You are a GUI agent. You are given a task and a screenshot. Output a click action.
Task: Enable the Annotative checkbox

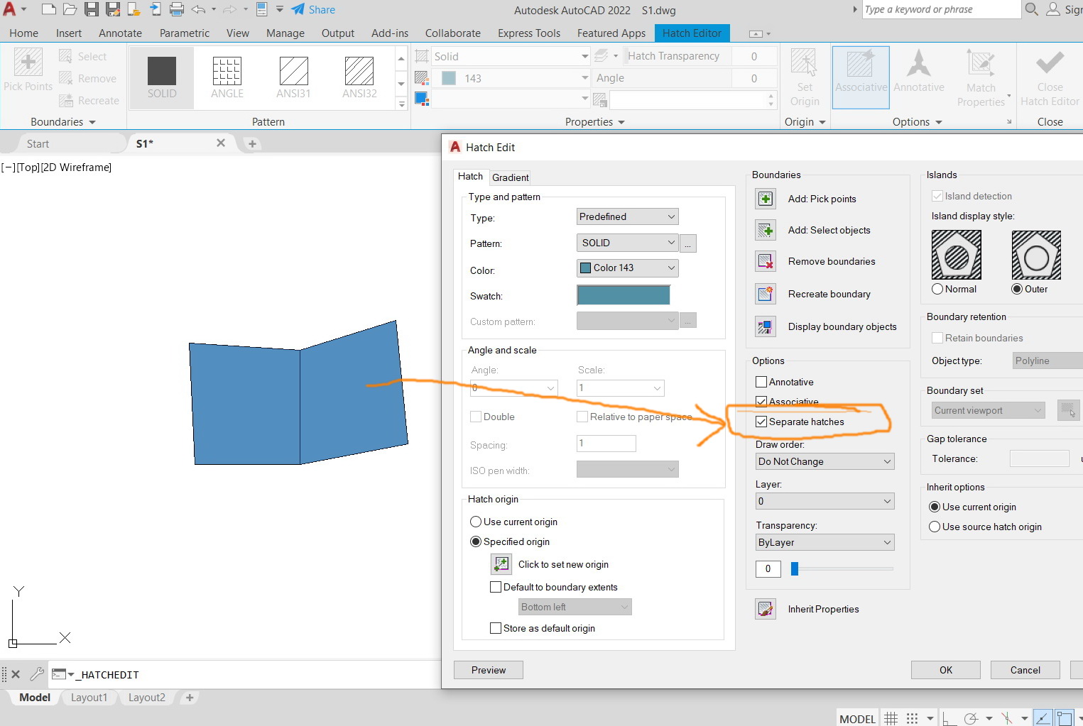tap(761, 382)
